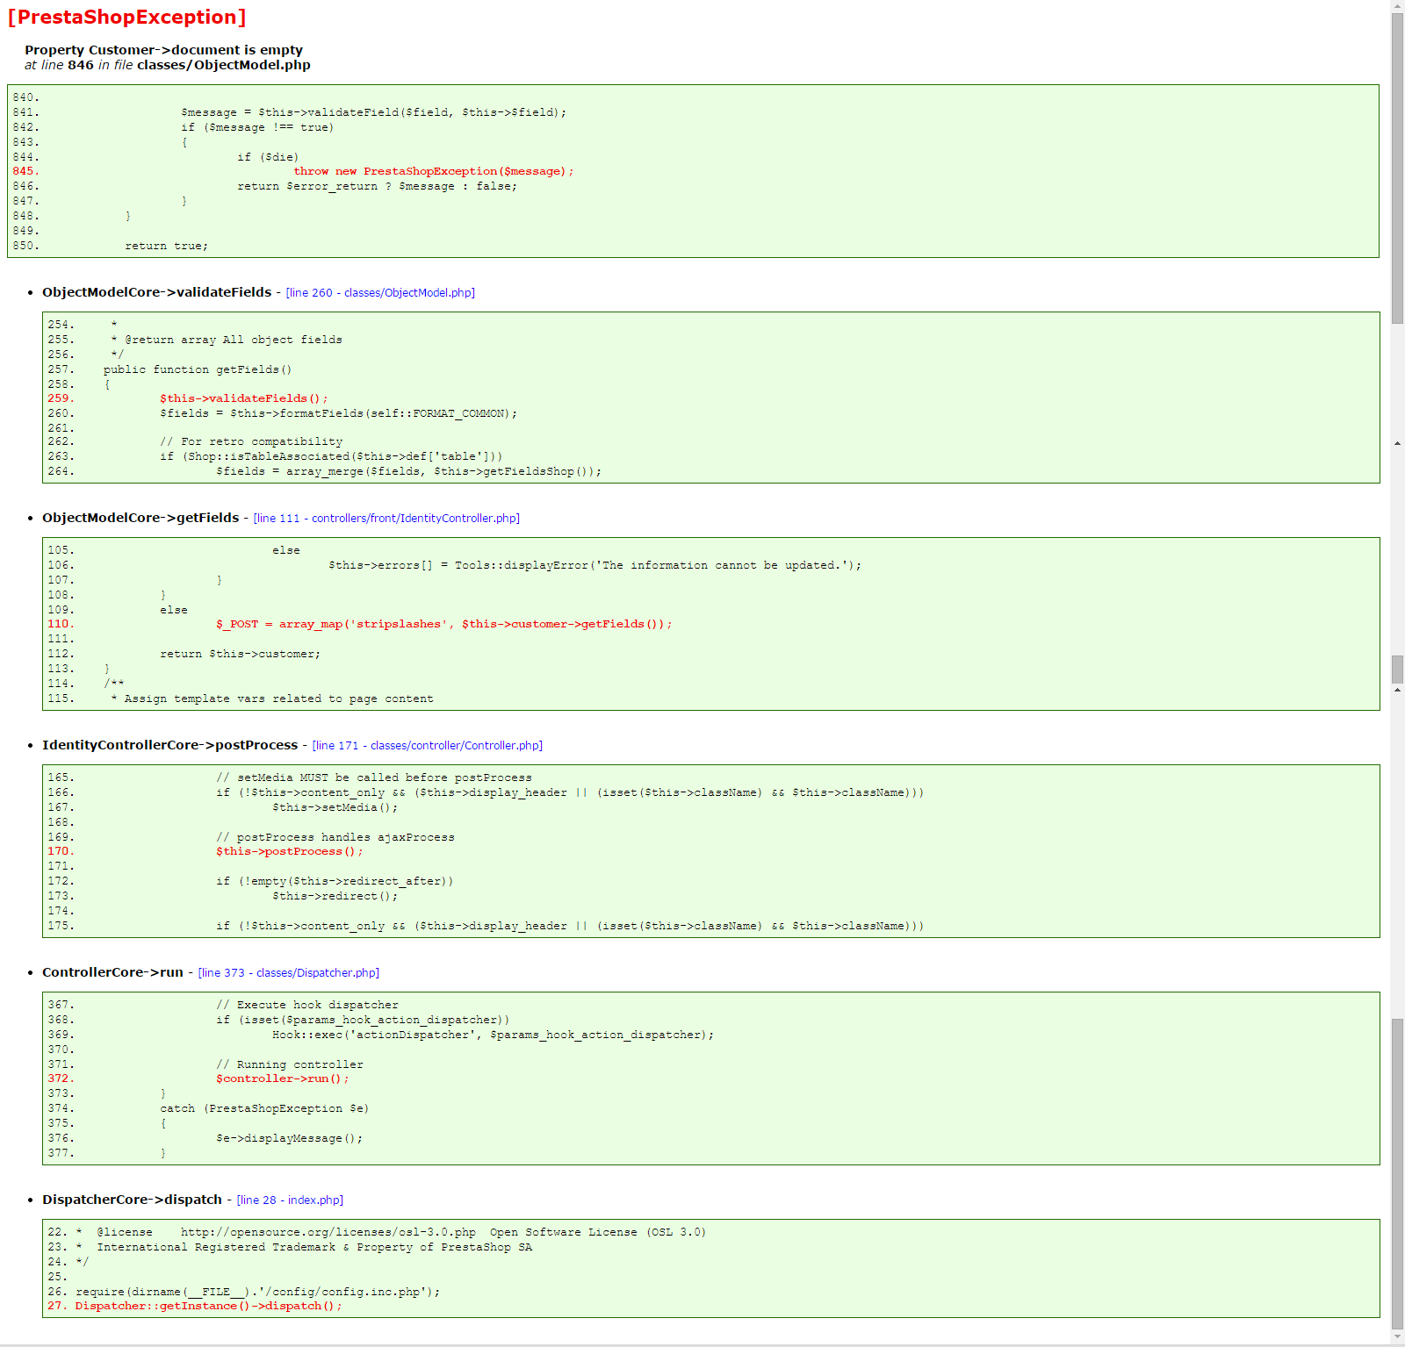Click the "if (Shop::isTableAssociated" code line
This screenshot has height=1347, width=1405.
click(332, 457)
